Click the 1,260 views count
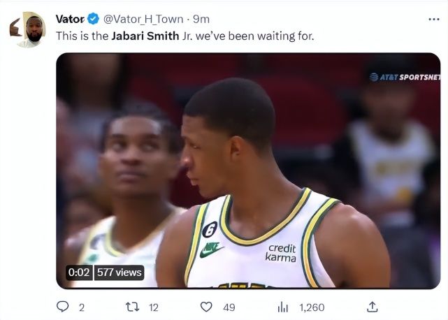The height and width of the screenshot is (320, 448). click(311, 307)
